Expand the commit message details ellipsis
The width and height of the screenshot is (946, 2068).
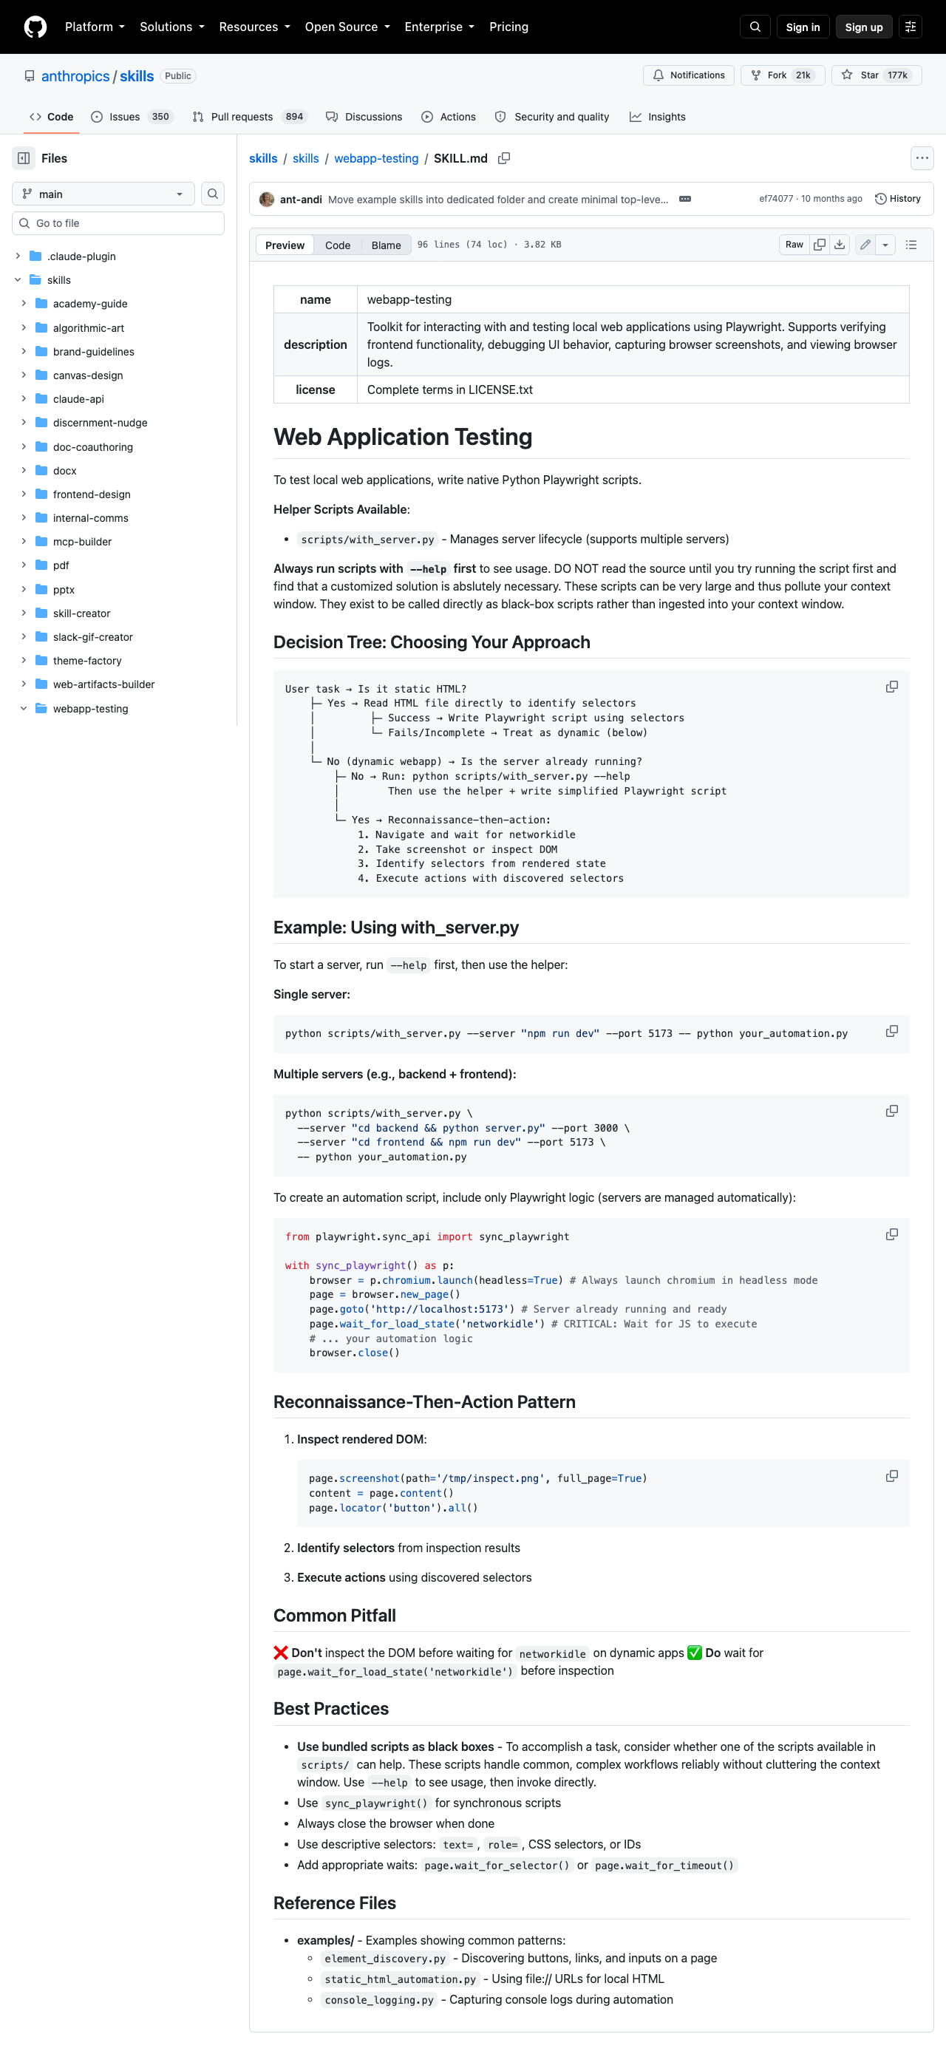pyautogui.click(x=685, y=199)
